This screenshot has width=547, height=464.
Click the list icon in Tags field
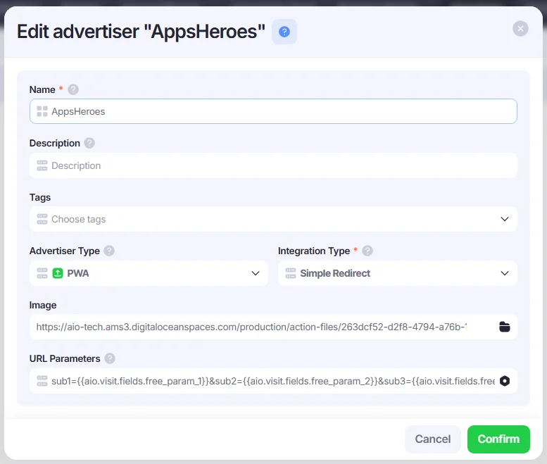pos(42,219)
